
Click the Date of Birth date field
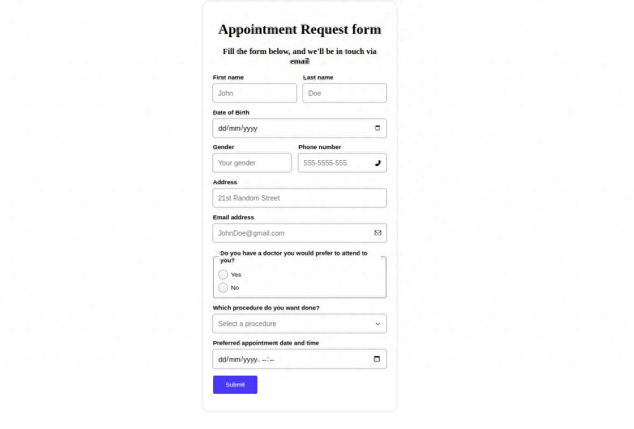pyautogui.click(x=293, y=128)
